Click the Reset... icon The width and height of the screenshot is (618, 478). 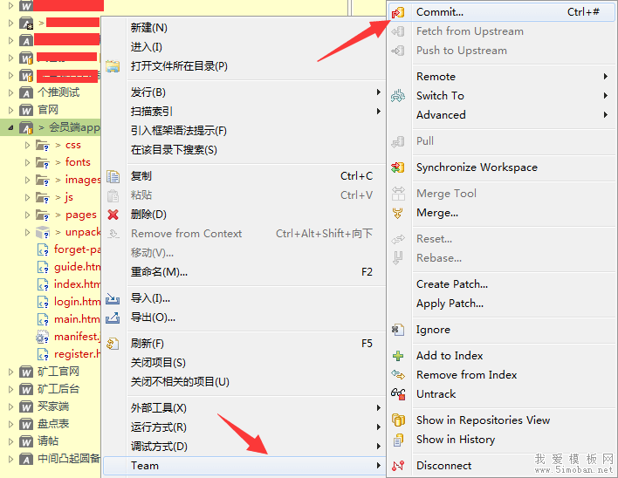(x=398, y=239)
